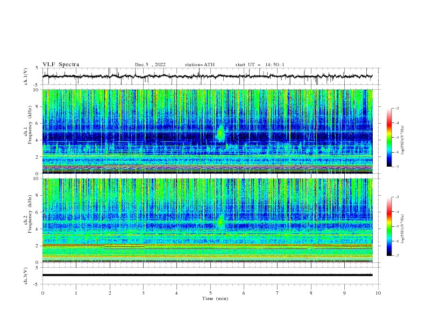This screenshot has width=426, height=329.
Task: Click the "ch.3(V)" axis label
Action: pos(26,276)
